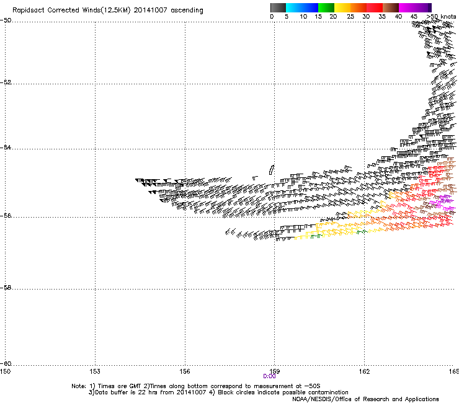
Task: Click the 159 longitude axis label
Action: [274, 371]
